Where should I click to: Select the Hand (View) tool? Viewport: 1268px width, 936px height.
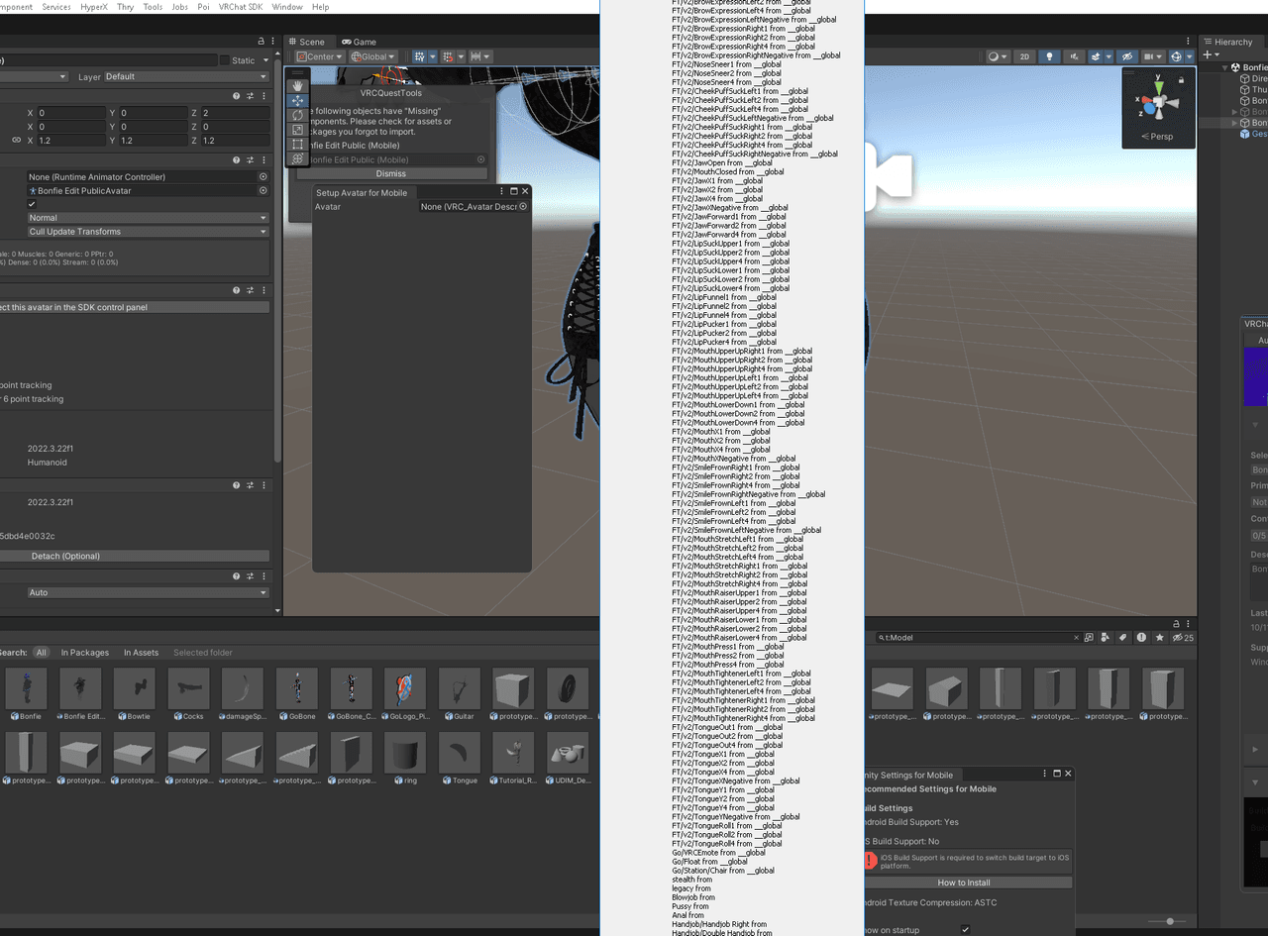point(297,86)
